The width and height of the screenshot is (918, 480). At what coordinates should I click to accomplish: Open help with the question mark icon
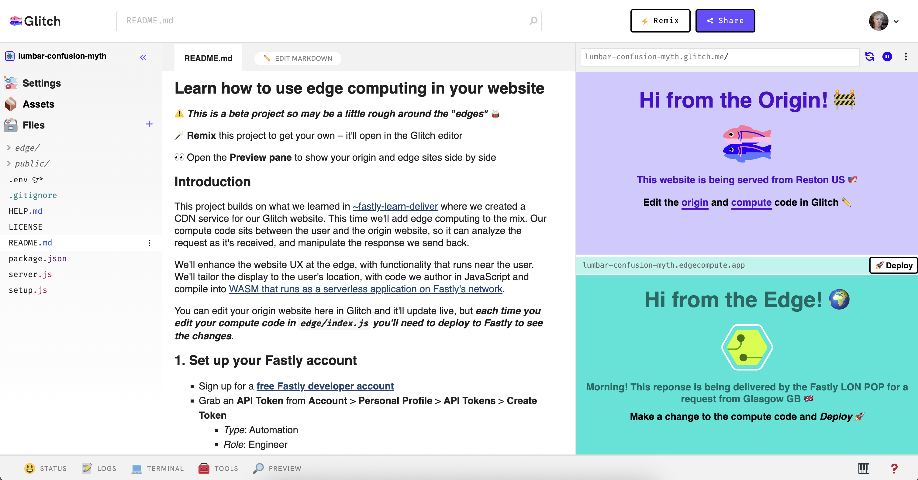point(894,468)
